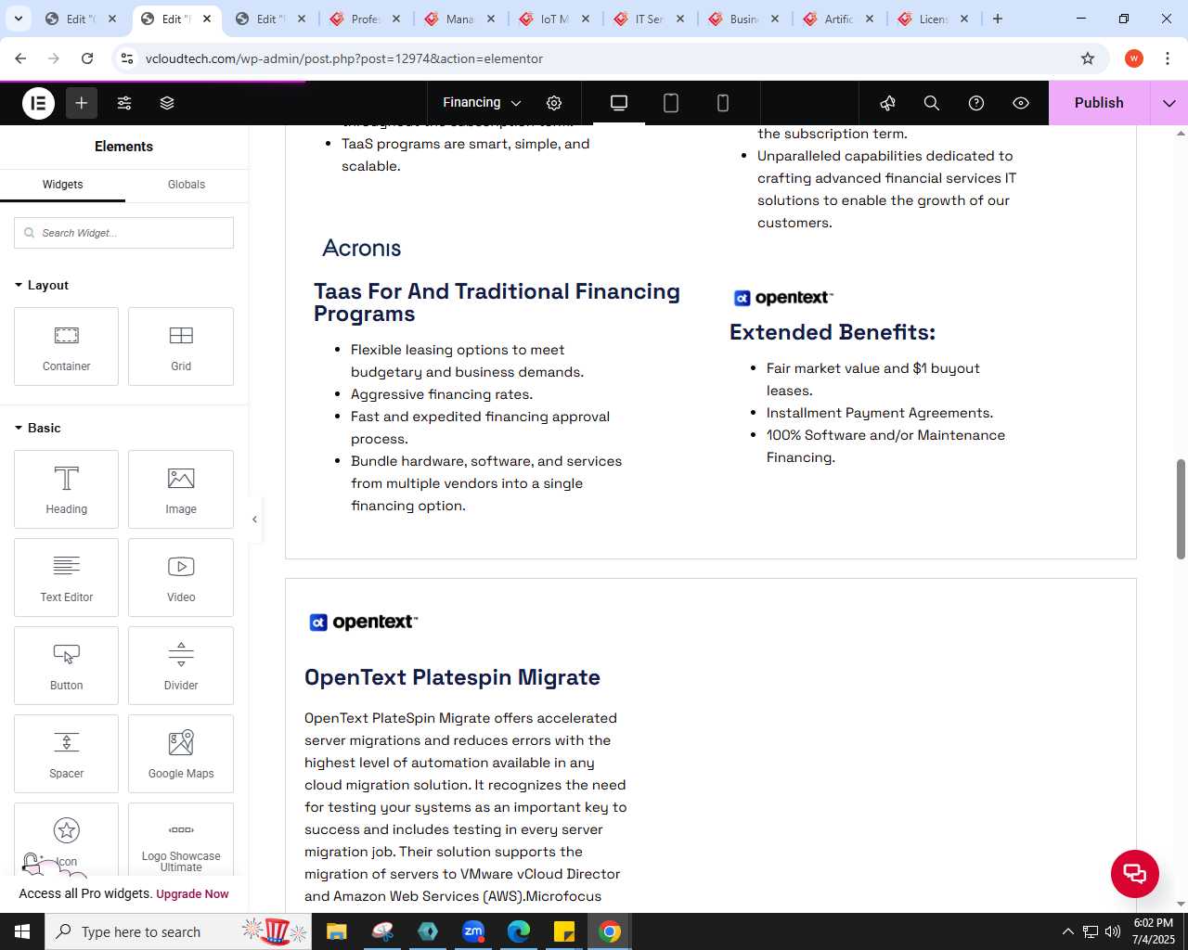Expand the Financing document dropdown
Image resolution: width=1188 pixels, height=950 pixels.
483,103
